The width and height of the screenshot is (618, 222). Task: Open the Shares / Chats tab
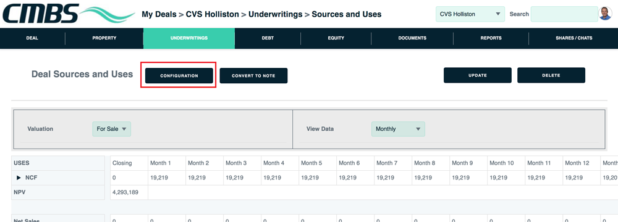pyautogui.click(x=574, y=38)
